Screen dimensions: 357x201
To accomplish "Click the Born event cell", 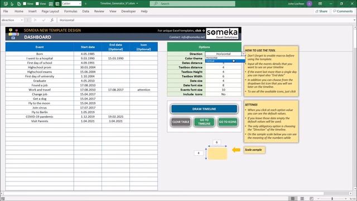I will [x=40, y=54].
